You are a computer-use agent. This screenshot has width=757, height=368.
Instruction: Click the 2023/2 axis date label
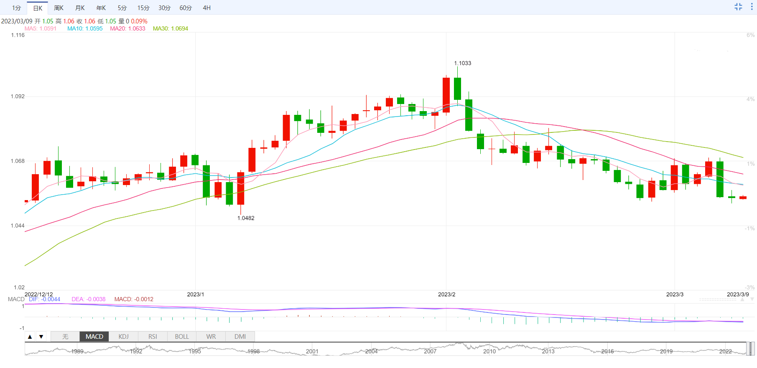[446, 294]
